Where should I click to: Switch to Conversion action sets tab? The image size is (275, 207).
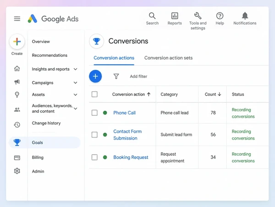(168, 58)
